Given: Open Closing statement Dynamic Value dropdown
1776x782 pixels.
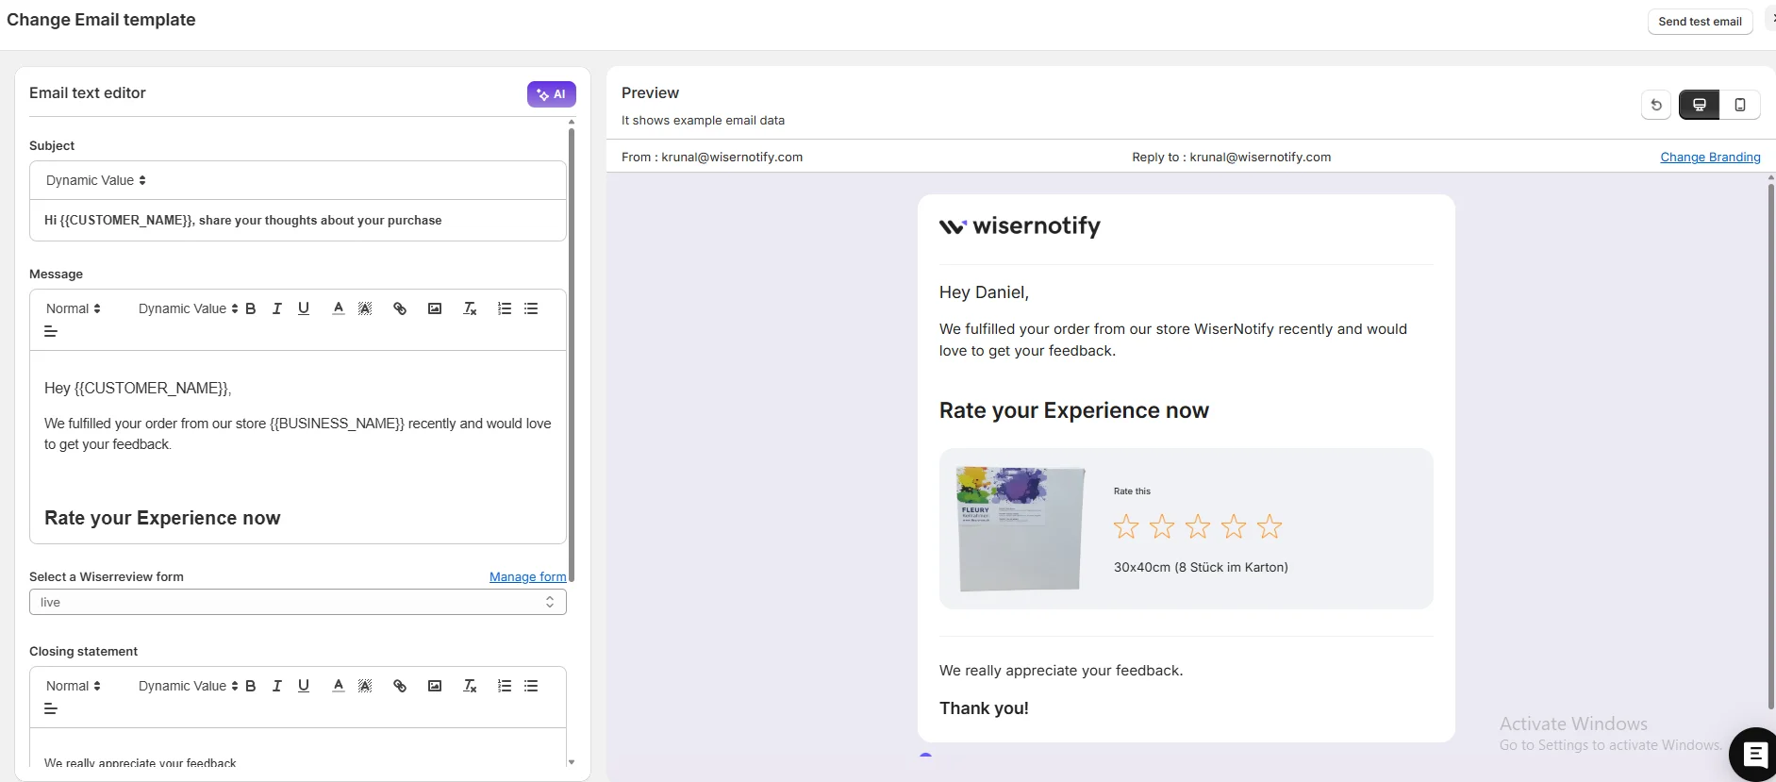Looking at the screenshot, I should pos(188,686).
